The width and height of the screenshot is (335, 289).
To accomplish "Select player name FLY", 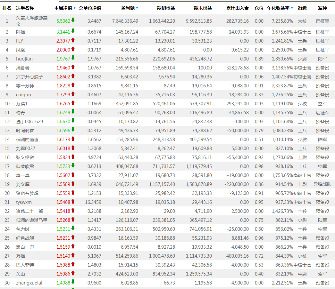I will point(20,41).
